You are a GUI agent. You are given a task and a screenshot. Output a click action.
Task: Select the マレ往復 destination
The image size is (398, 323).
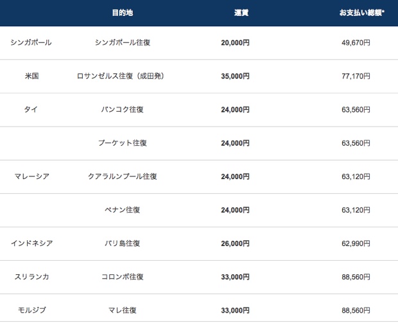click(x=123, y=310)
